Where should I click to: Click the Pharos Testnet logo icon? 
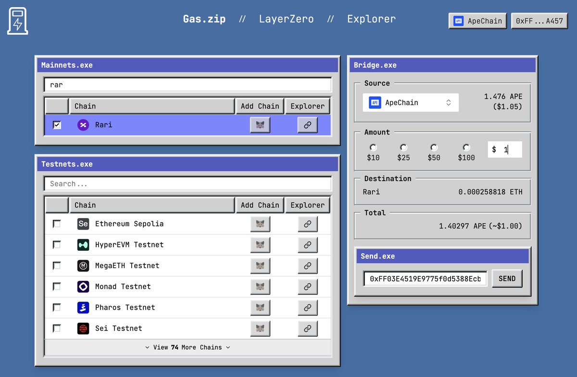coord(83,307)
